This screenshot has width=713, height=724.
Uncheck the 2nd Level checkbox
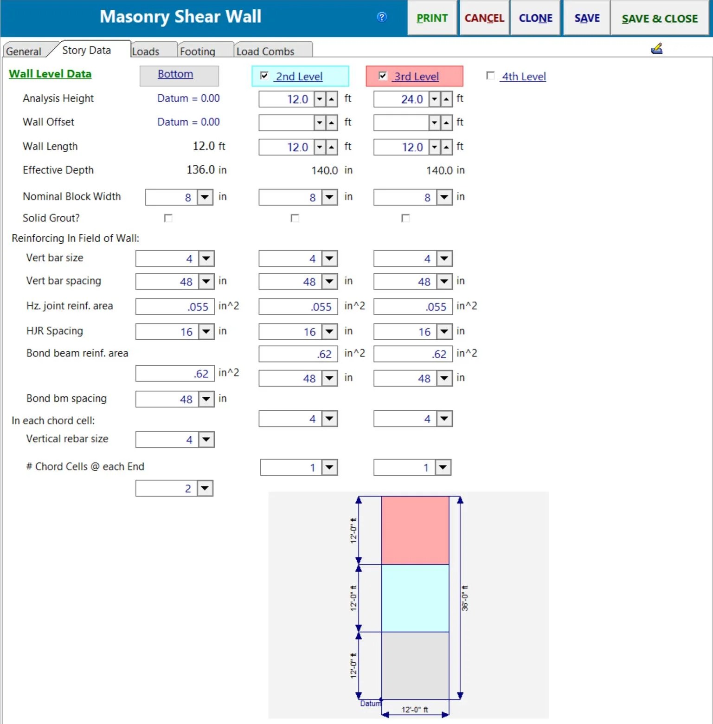pos(264,76)
